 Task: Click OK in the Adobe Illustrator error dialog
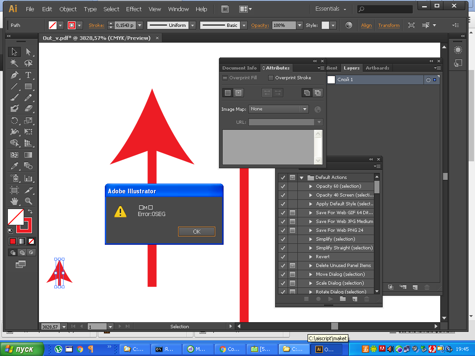click(x=197, y=232)
